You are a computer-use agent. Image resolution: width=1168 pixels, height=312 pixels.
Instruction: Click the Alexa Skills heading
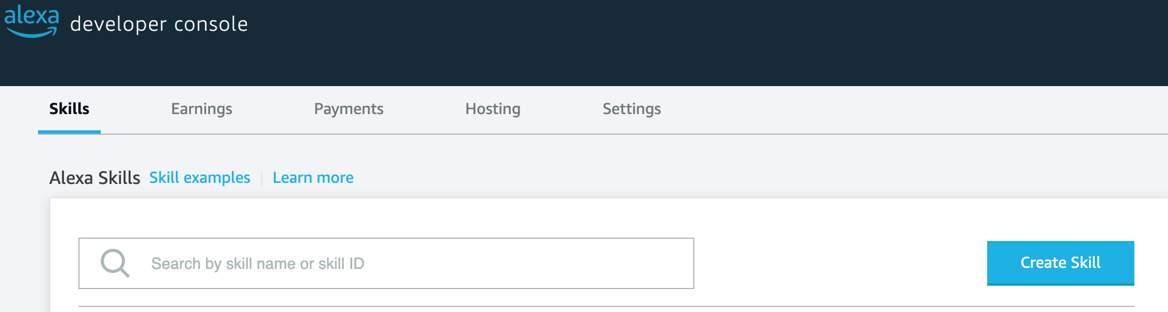coord(95,178)
